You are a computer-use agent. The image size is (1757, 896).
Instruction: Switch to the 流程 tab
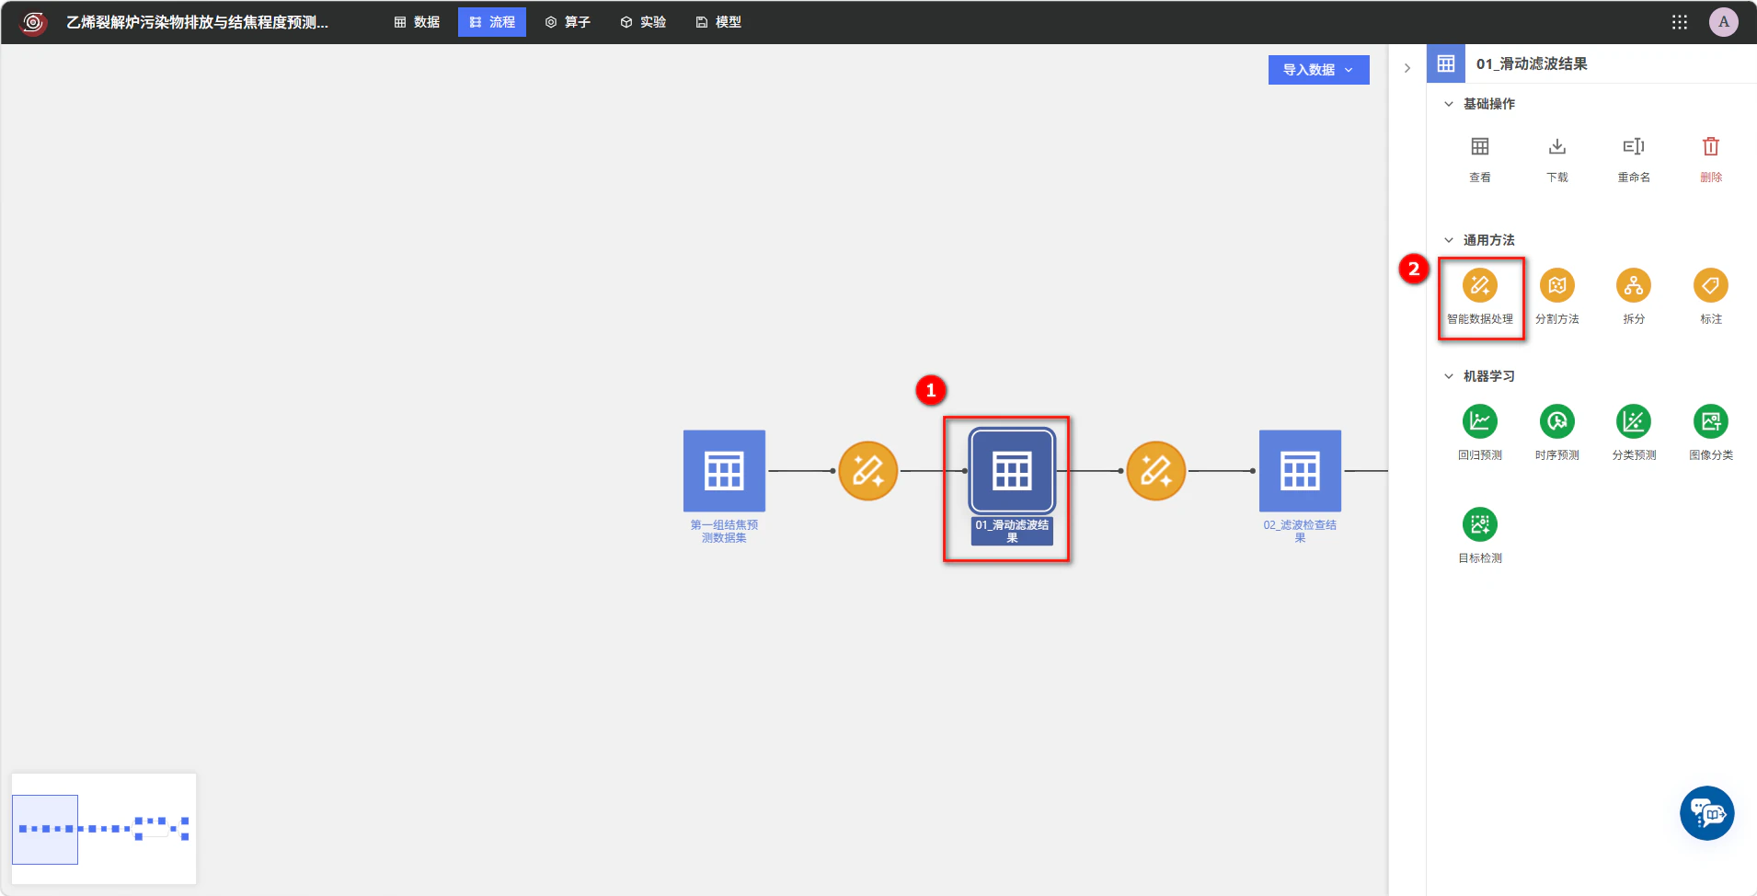[492, 22]
